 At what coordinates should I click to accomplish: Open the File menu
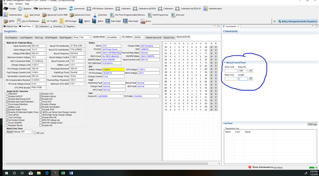tap(5, 4)
